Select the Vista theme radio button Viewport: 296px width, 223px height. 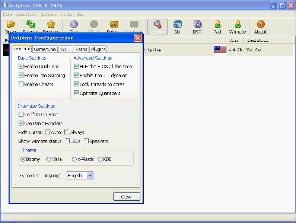pyautogui.click(x=48, y=159)
